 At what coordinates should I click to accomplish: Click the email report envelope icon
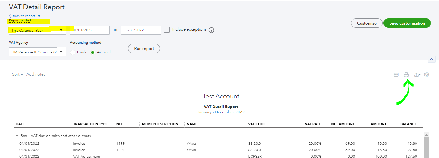[396, 75]
